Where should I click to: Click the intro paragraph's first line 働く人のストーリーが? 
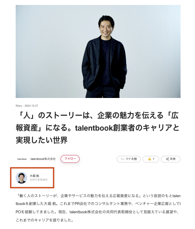98,196
